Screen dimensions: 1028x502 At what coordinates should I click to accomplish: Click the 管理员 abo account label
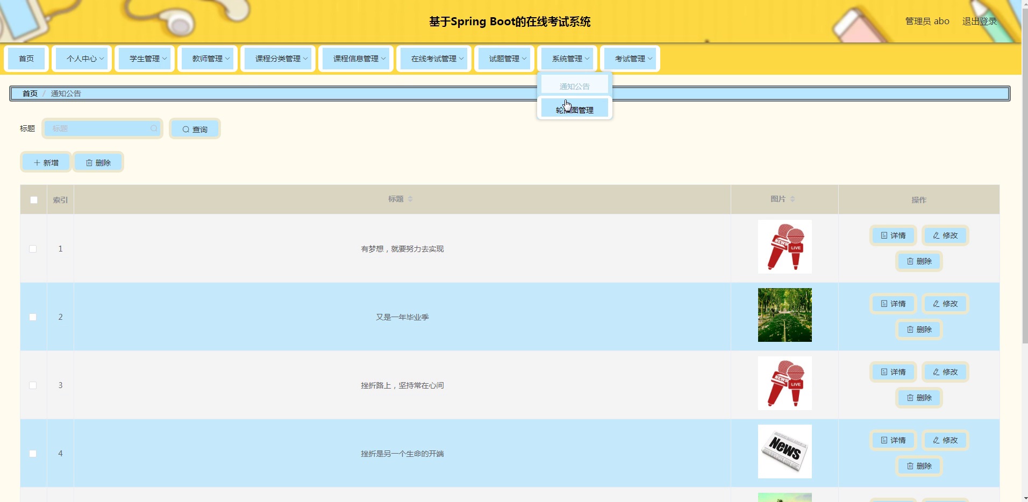[x=927, y=21]
